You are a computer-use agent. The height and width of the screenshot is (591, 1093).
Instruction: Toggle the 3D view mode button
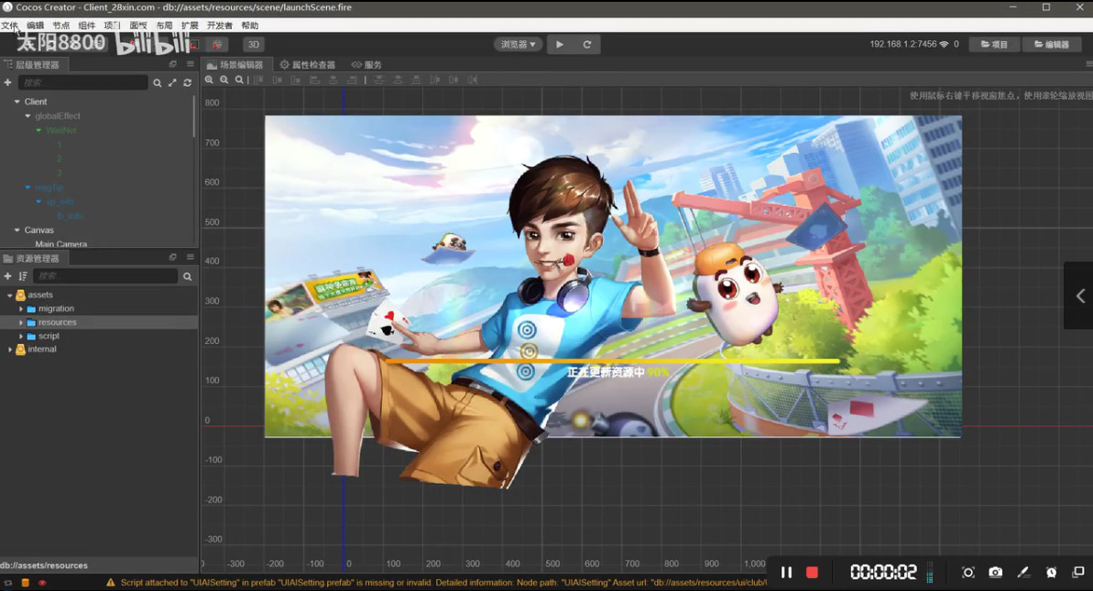pos(253,45)
